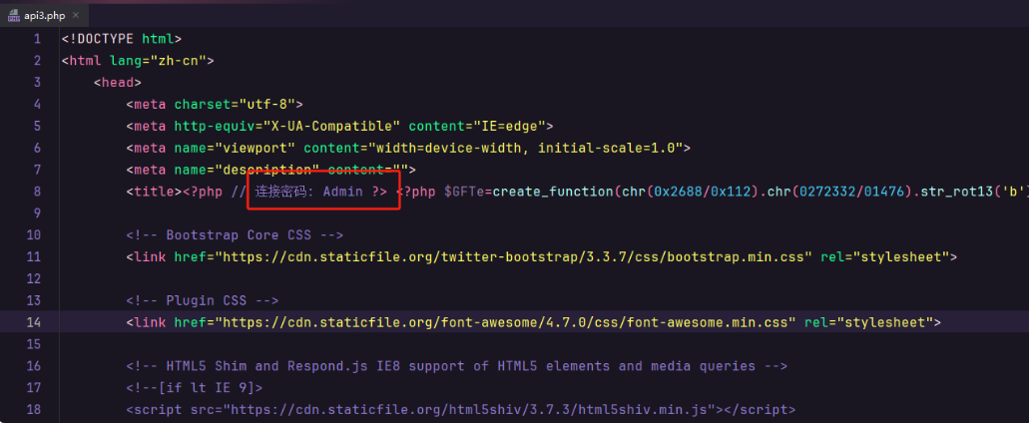Image resolution: width=1029 pixels, height=423 pixels.
Task: Click line number 8 in the gutter
Action: click(37, 192)
